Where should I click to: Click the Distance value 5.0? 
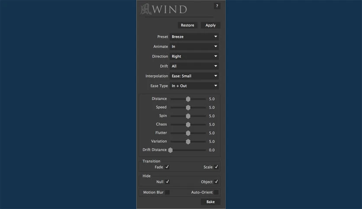(212, 99)
